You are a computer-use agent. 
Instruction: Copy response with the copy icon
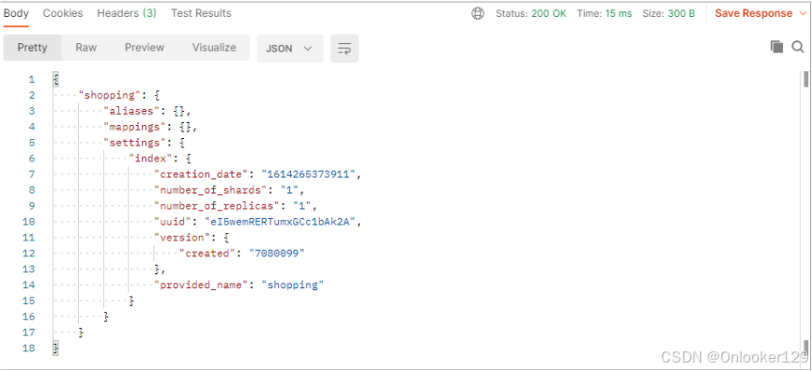pos(776,47)
